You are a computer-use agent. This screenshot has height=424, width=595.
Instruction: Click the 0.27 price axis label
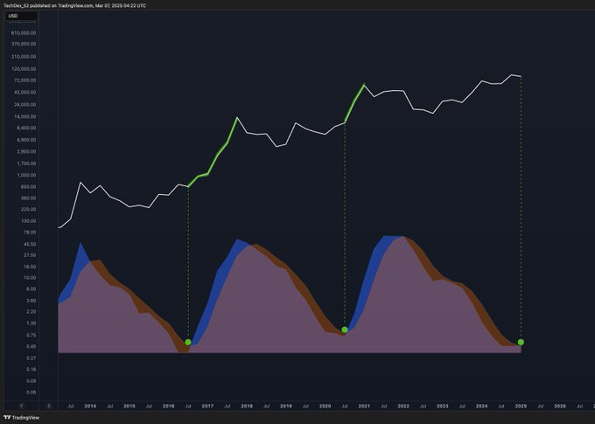tap(31, 358)
